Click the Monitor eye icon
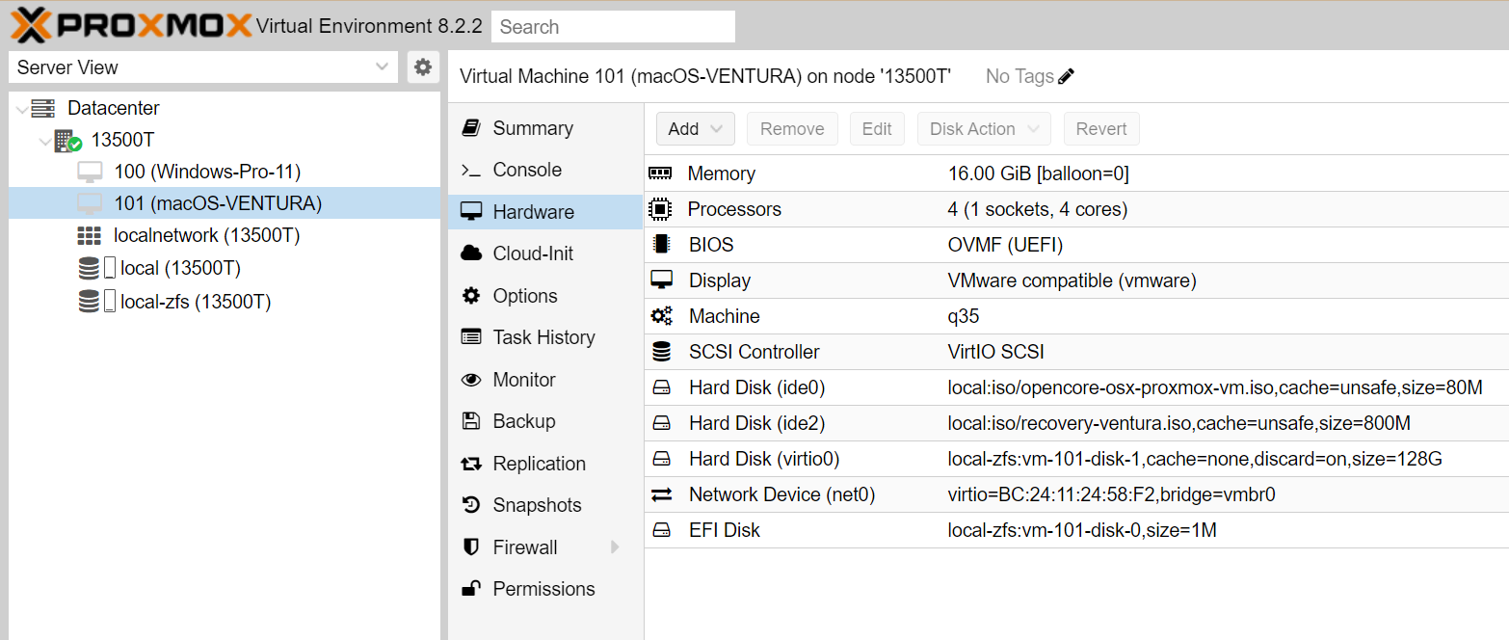The height and width of the screenshot is (640, 1509). [x=471, y=380]
